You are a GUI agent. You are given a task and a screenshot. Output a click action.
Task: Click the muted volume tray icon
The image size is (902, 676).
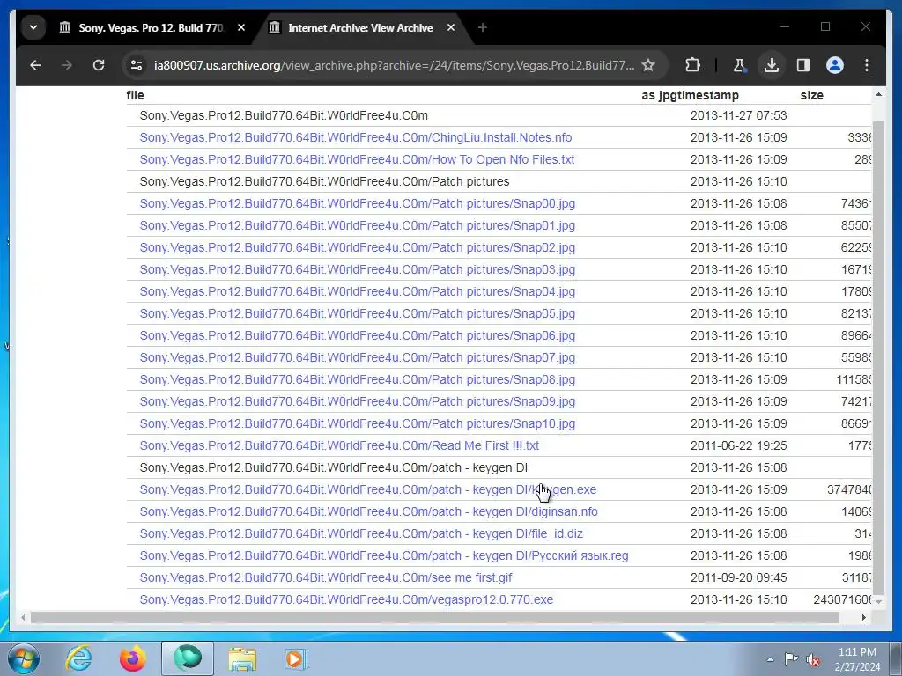[813, 659]
